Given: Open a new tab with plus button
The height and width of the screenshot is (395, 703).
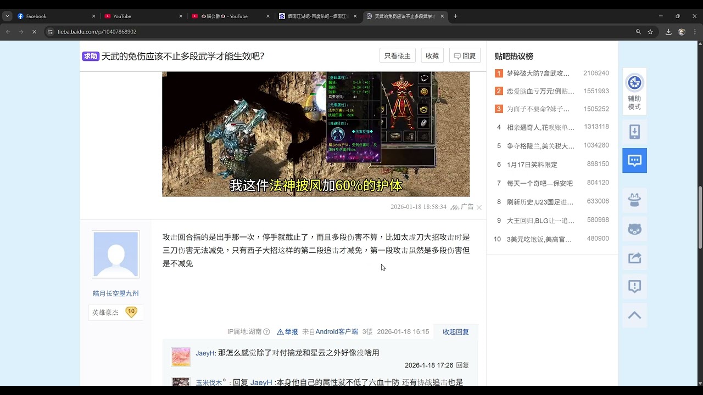Looking at the screenshot, I should tap(455, 16).
